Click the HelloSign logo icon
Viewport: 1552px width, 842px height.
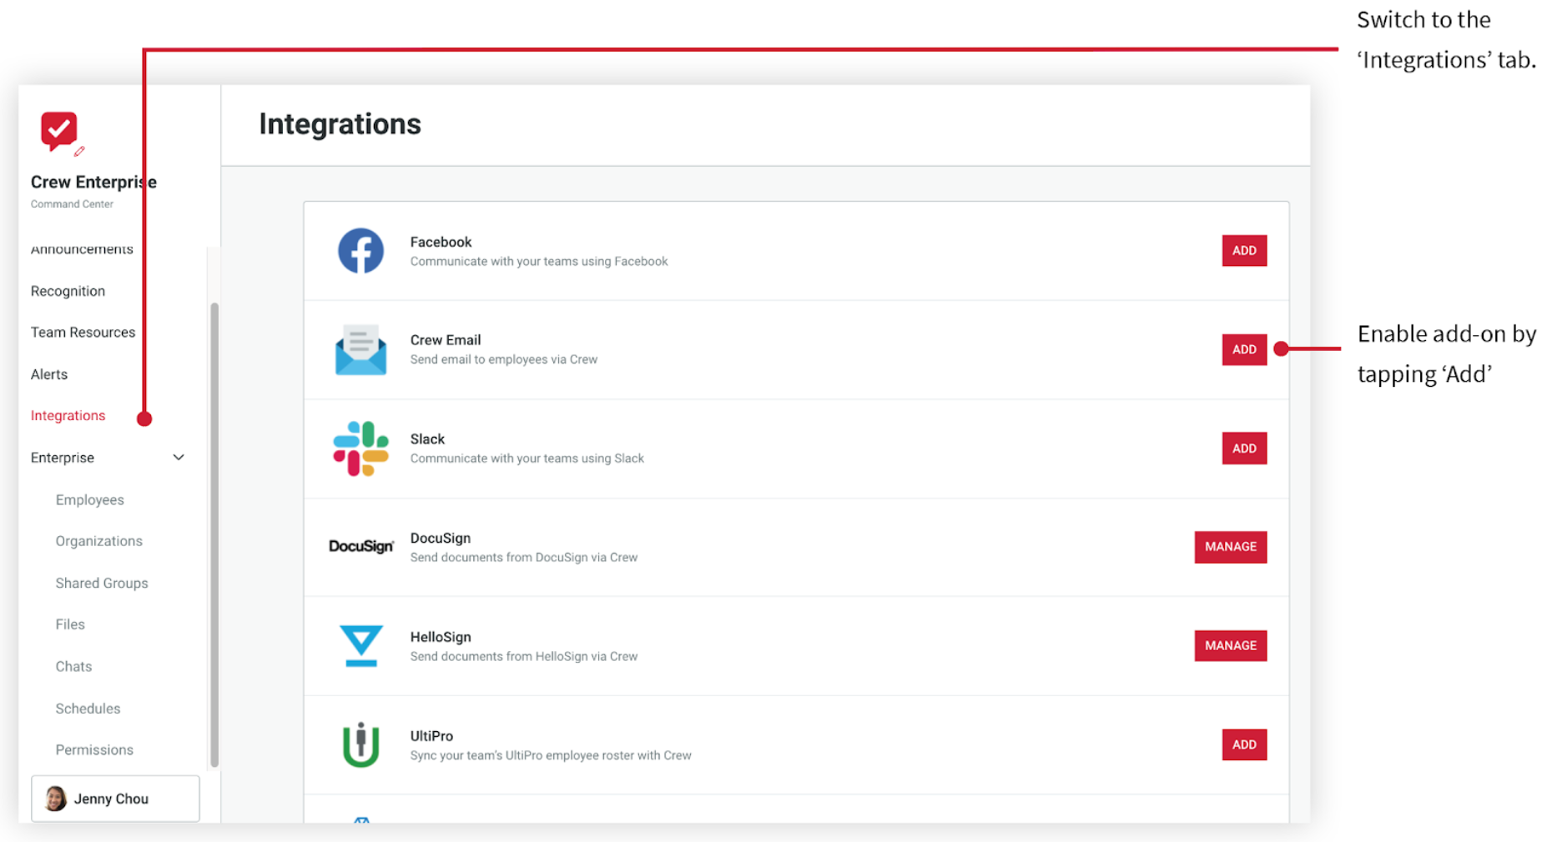(361, 646)
